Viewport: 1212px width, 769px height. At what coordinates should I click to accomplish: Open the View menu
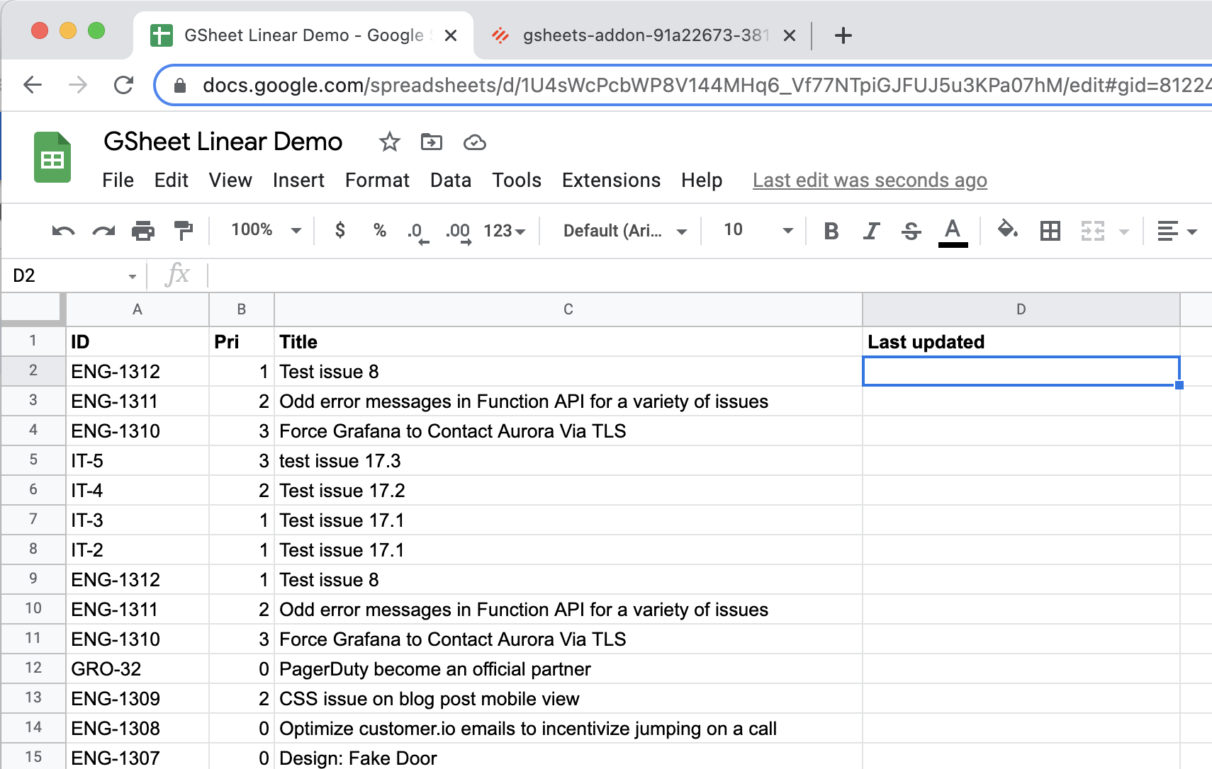pyautogui.click(x=230, y=181)
